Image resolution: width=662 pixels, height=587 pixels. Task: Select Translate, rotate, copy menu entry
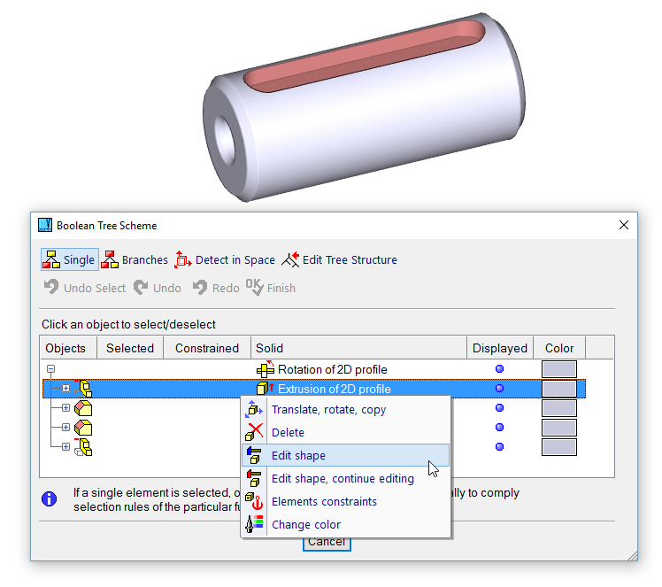(x=328, y=410)
